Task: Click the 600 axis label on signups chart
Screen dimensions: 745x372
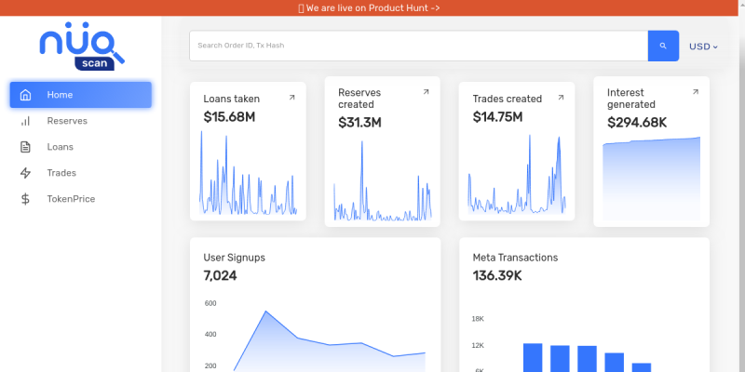Action: (210, 304)
